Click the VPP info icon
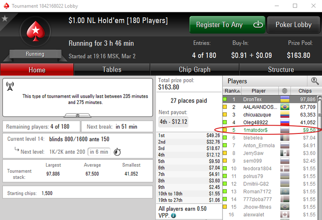 [173, 215]
